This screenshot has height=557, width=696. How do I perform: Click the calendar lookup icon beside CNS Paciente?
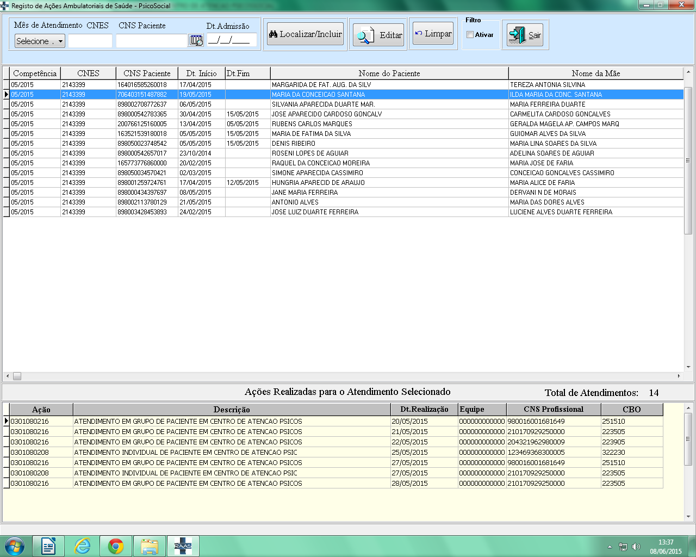pos(196,41)
